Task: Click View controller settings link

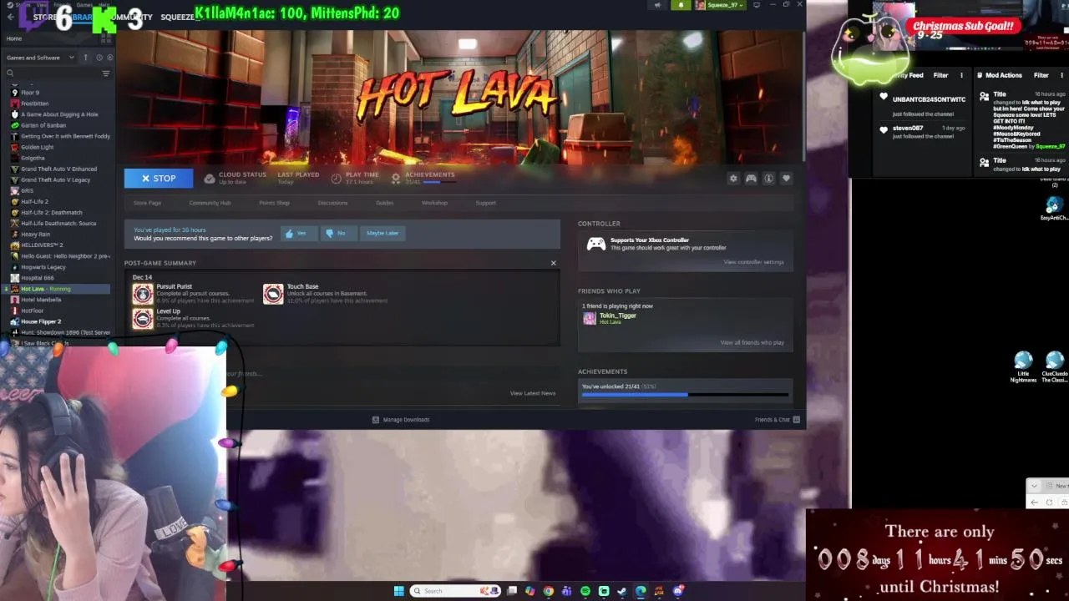Action: [754, 262]
